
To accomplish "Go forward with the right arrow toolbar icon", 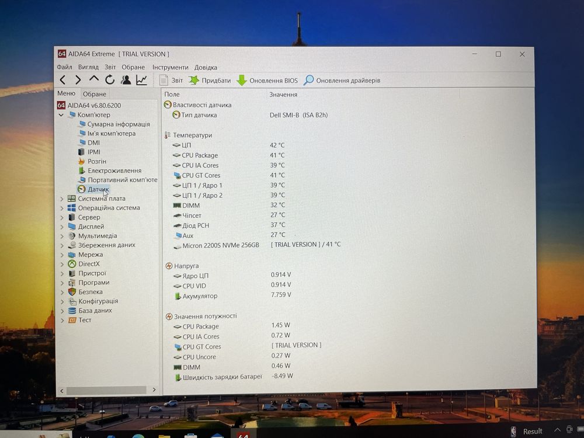I will coord(78,79).
